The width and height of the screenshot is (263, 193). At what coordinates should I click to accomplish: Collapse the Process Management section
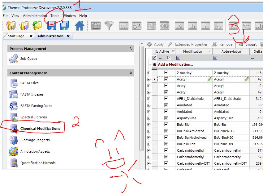click(x=131, y=49)
